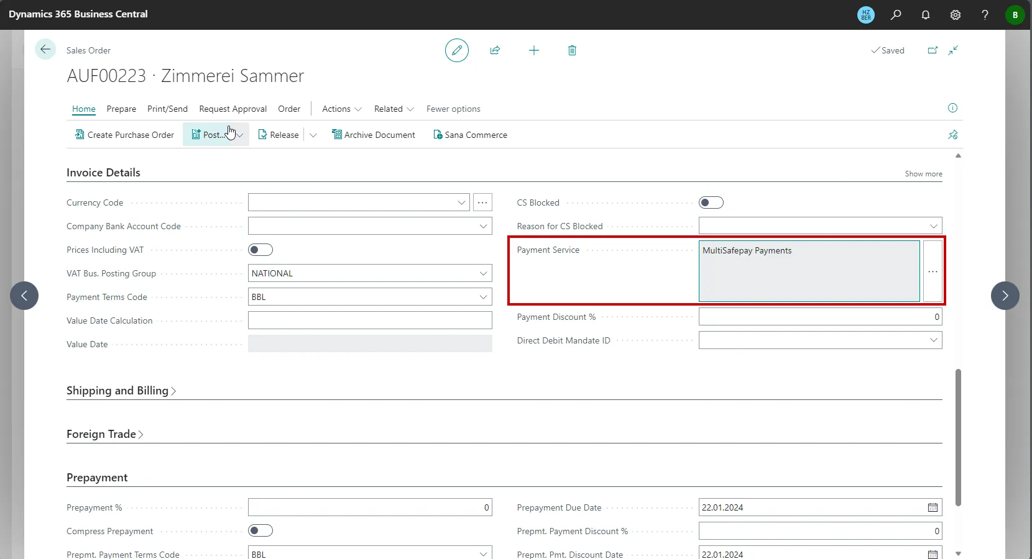Click the pencil edit icon

(457, 50)
